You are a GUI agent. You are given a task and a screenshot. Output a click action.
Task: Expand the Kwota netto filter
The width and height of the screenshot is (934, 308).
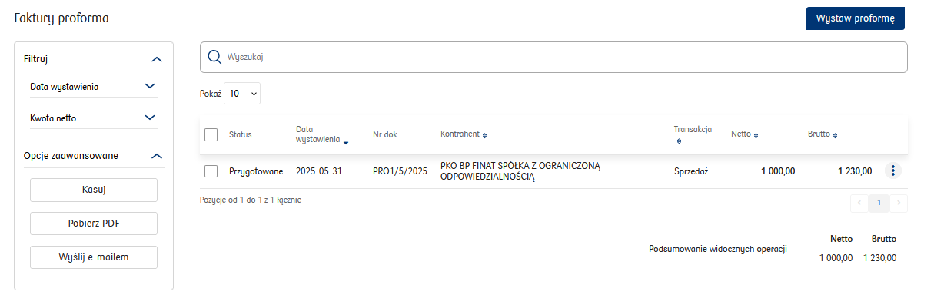click(150, 118)
